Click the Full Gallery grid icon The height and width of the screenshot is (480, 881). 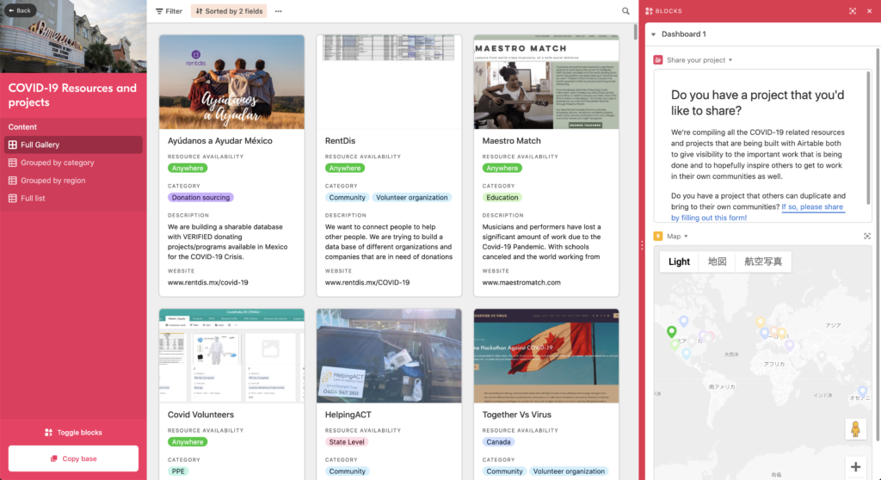(x=12, y=145)
